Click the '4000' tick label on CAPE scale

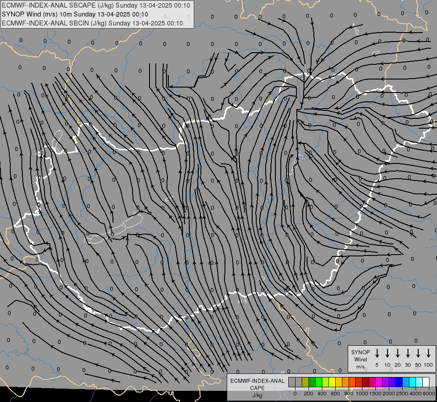[416, 394]
